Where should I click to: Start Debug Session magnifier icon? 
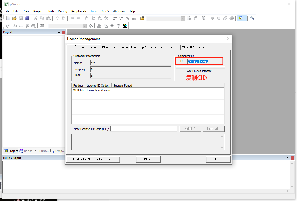[204, 18]
